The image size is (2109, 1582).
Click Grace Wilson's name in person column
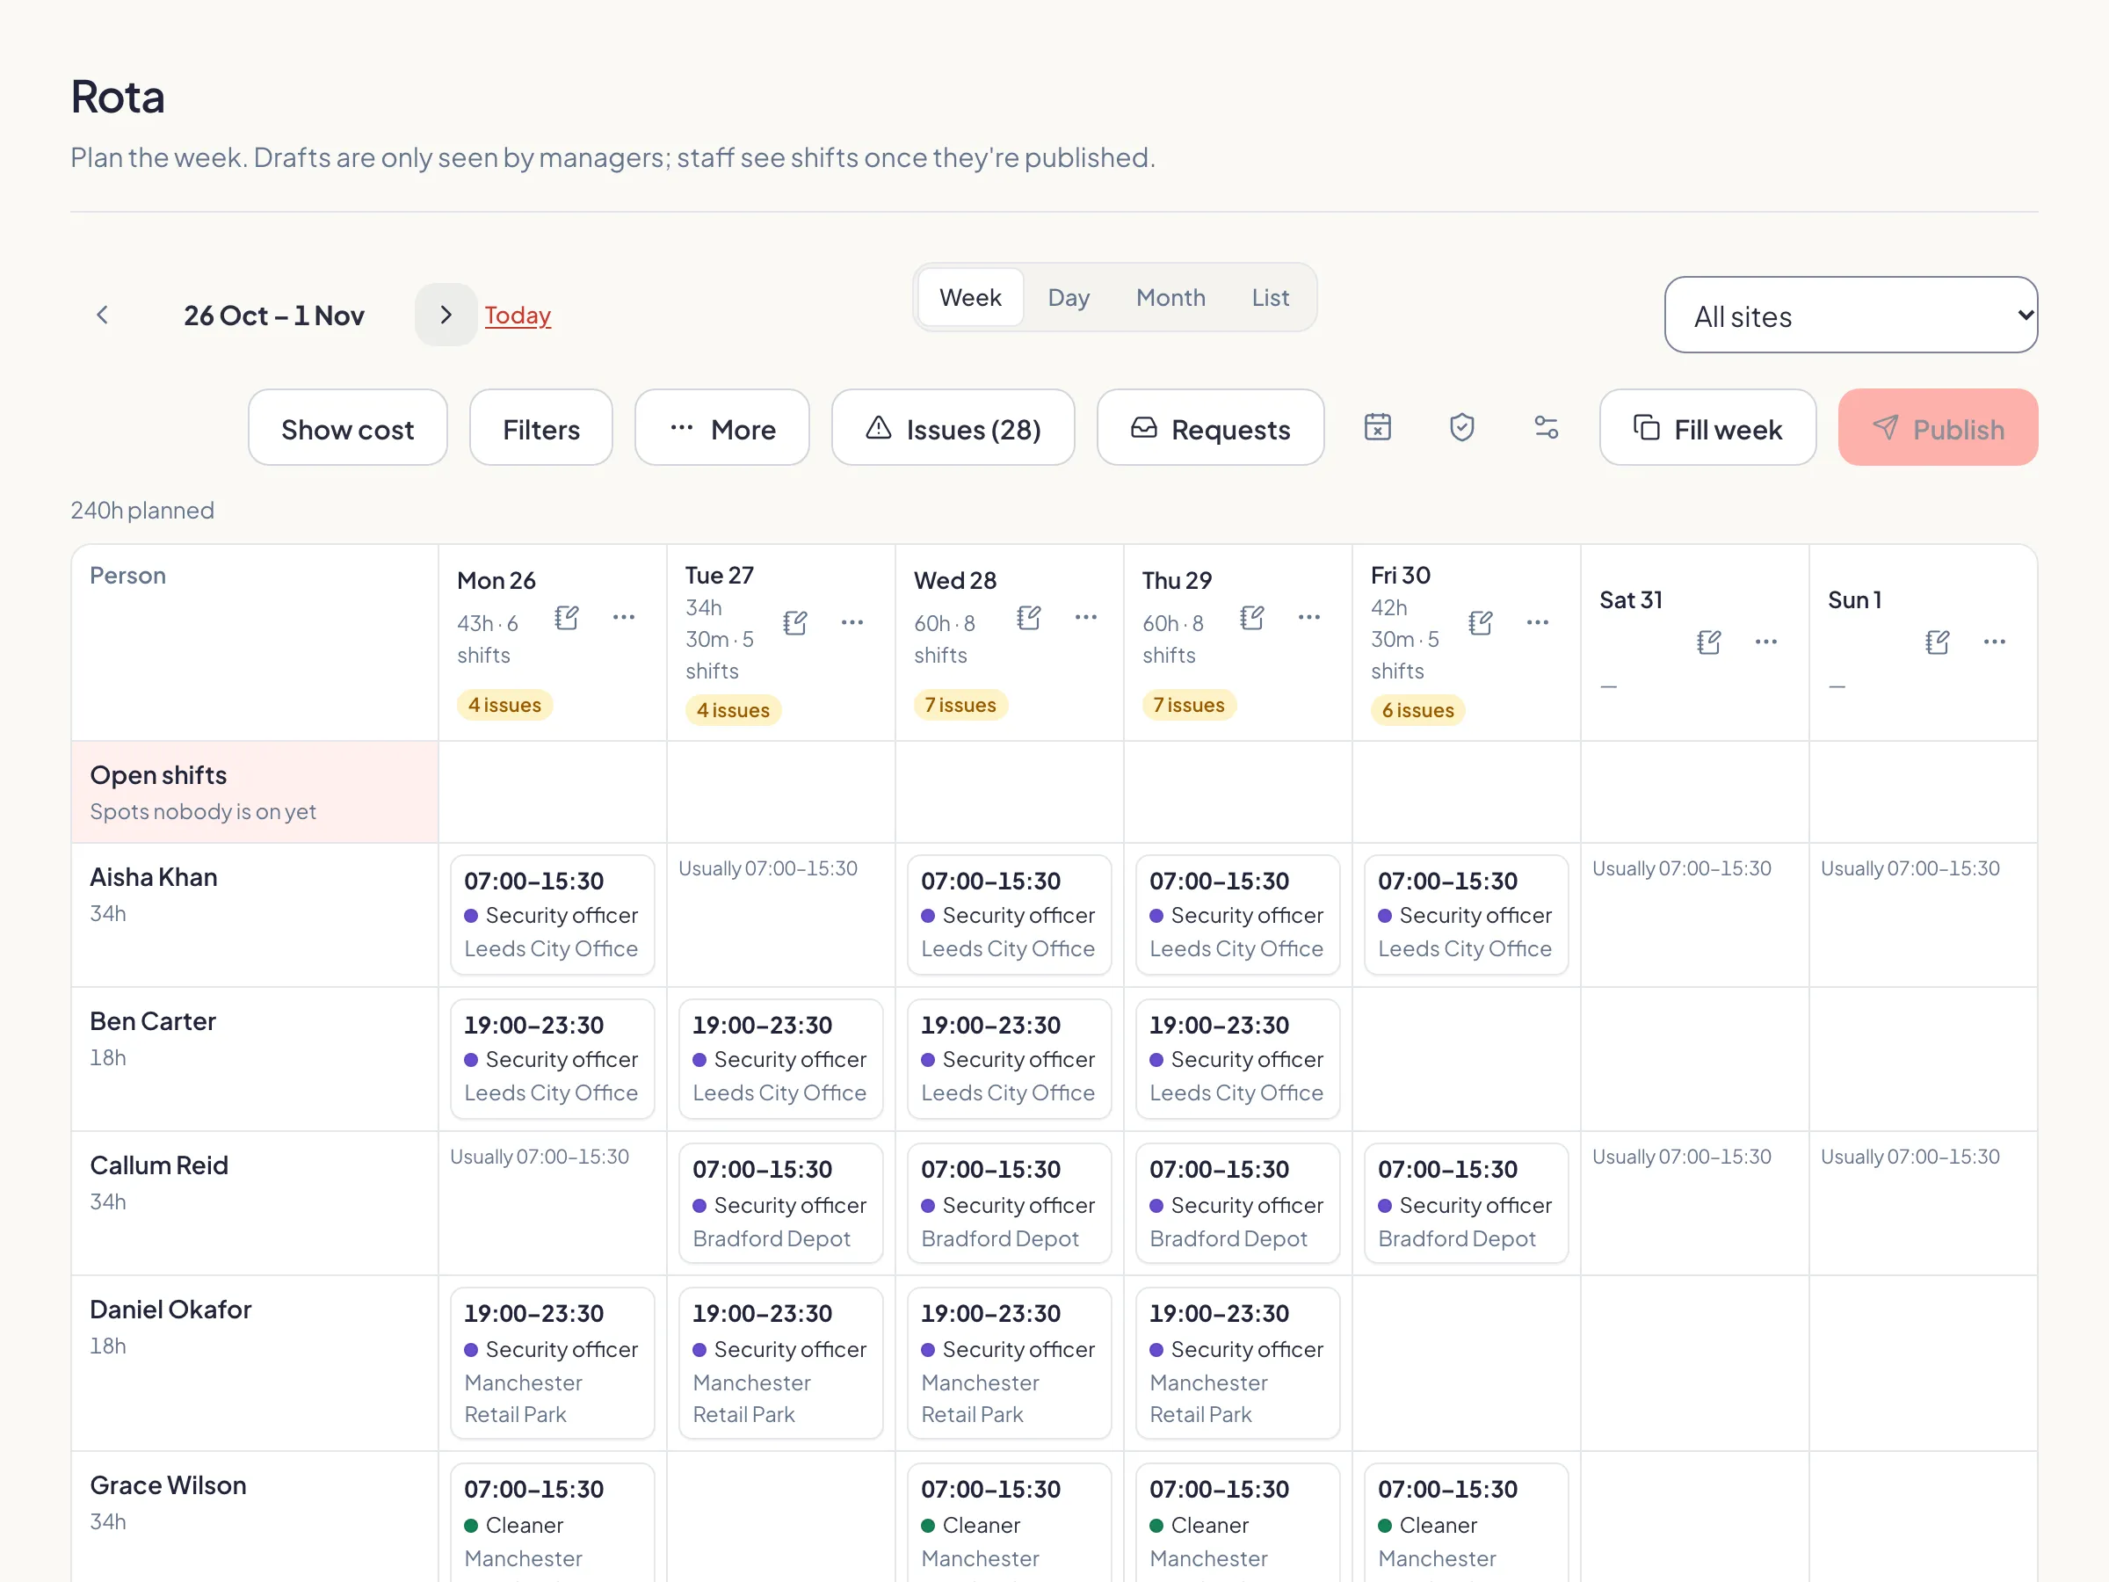tap(168, 1484)
